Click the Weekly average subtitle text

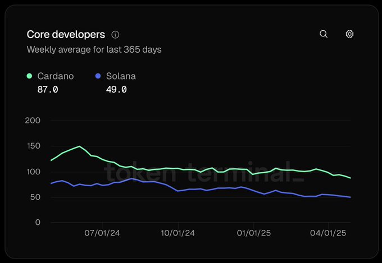(x=94, y=49)
